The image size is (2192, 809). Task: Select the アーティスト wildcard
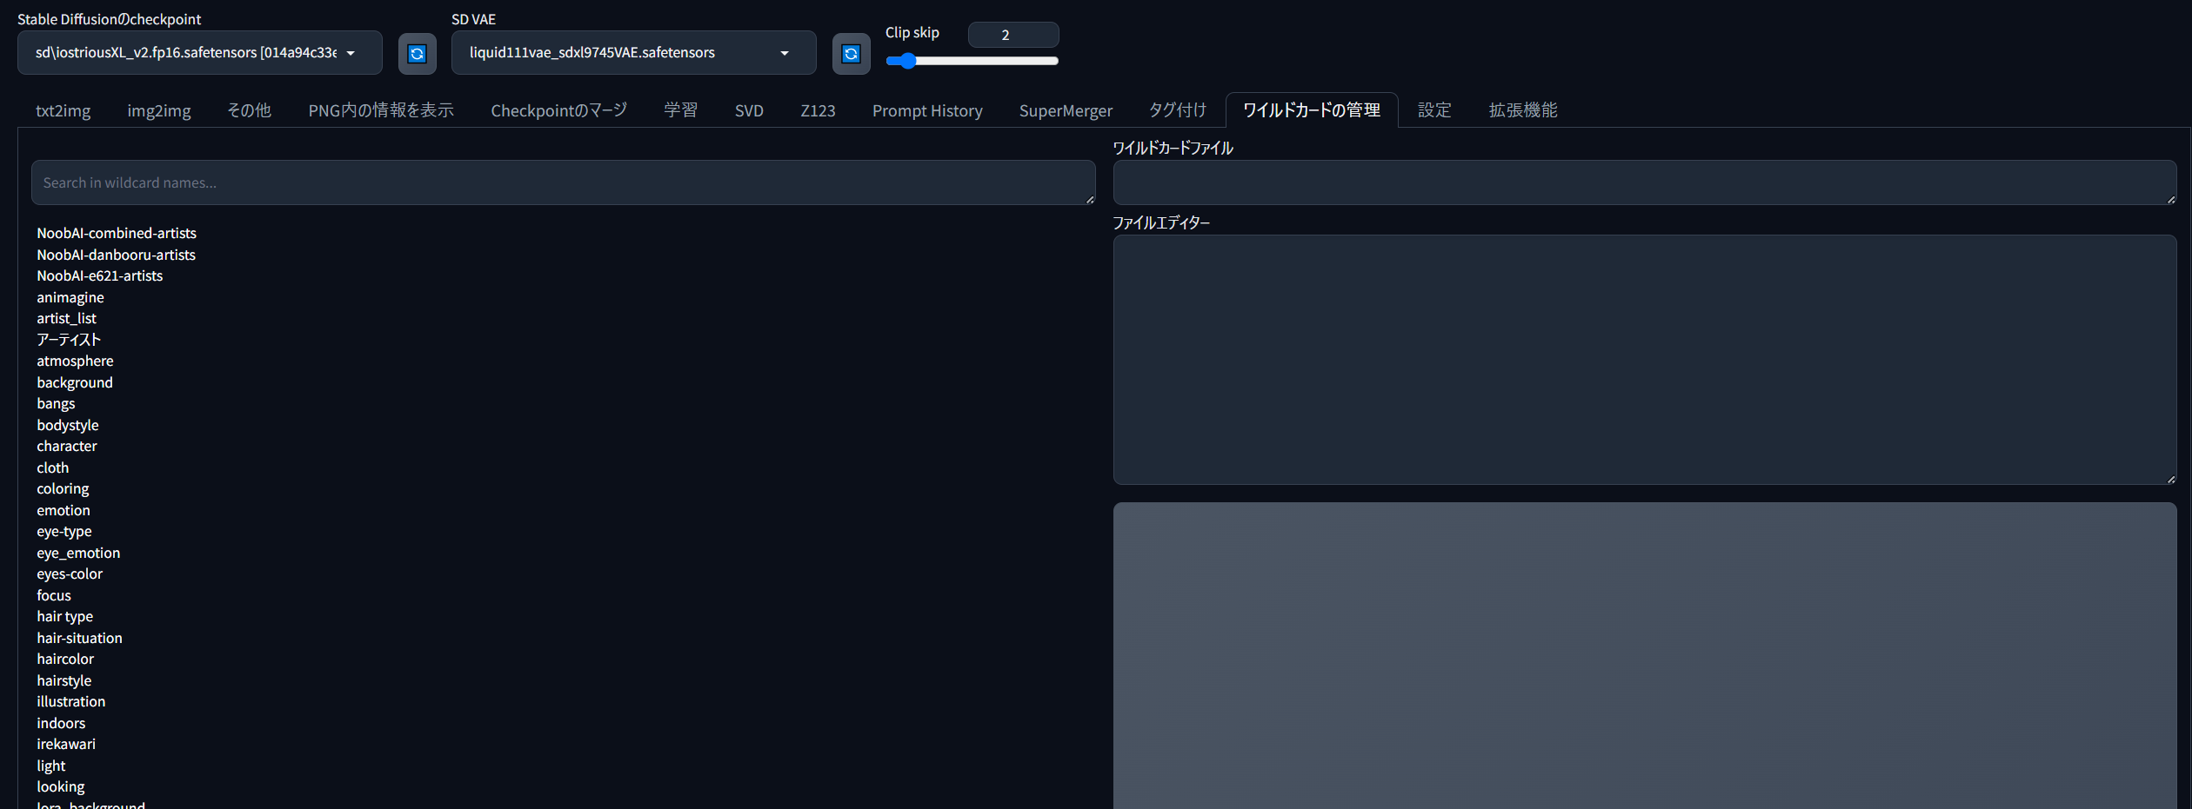pyautogui.click(x=69, y=340)
